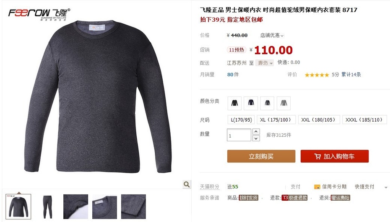Increase quantity with the up arrow
The width and height of the screenshot is (390, 222).
click(256, 131)
